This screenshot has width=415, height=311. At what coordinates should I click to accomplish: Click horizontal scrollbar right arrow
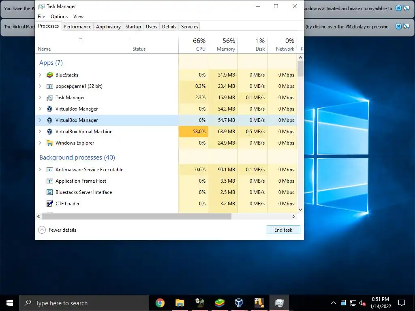293,216
